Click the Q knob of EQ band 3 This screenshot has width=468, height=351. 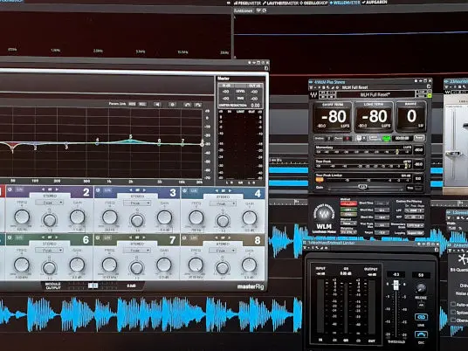click(137, 220)
